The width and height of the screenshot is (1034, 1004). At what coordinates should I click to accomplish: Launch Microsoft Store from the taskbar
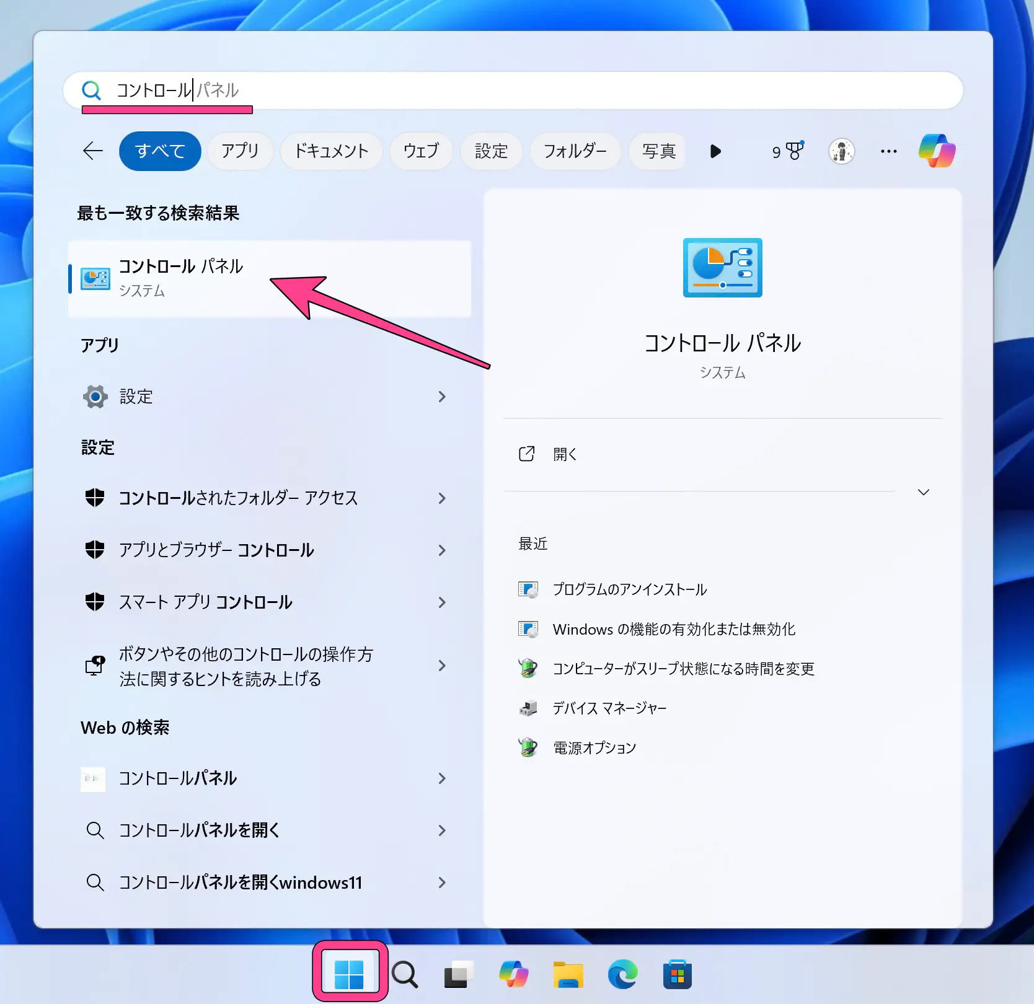click(677, 974)
